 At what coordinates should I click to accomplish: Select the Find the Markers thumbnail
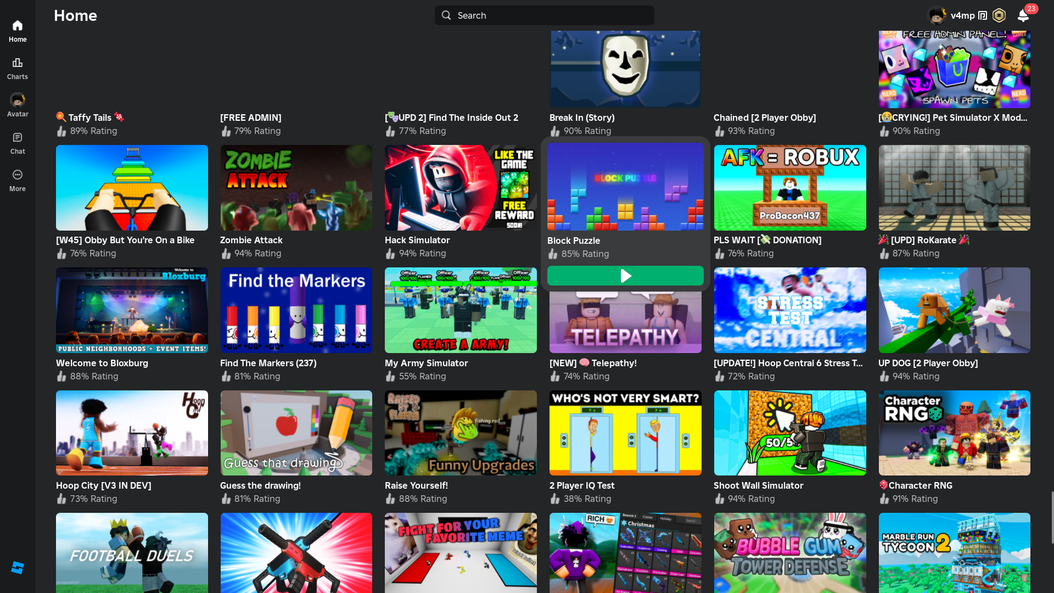point(296,310)
